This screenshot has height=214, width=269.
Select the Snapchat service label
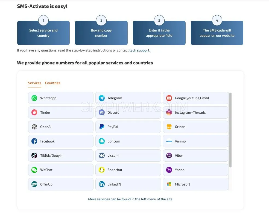(x=115, y=170)
